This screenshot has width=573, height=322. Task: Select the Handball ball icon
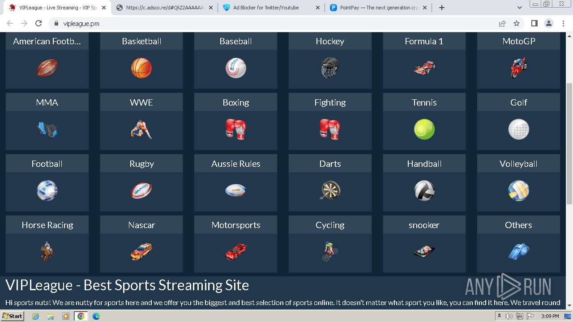click(x=424, y=191)
